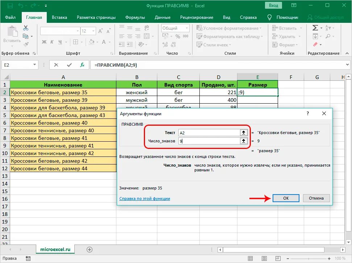Viewport: 352px width, 263px height.
Task: Click the fill color bucket icon
Action: click(x=91, y=42)
